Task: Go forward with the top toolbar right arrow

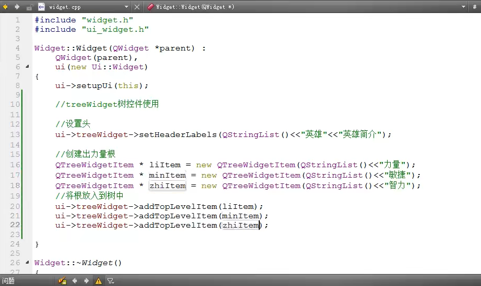Action: click(17, 6)
